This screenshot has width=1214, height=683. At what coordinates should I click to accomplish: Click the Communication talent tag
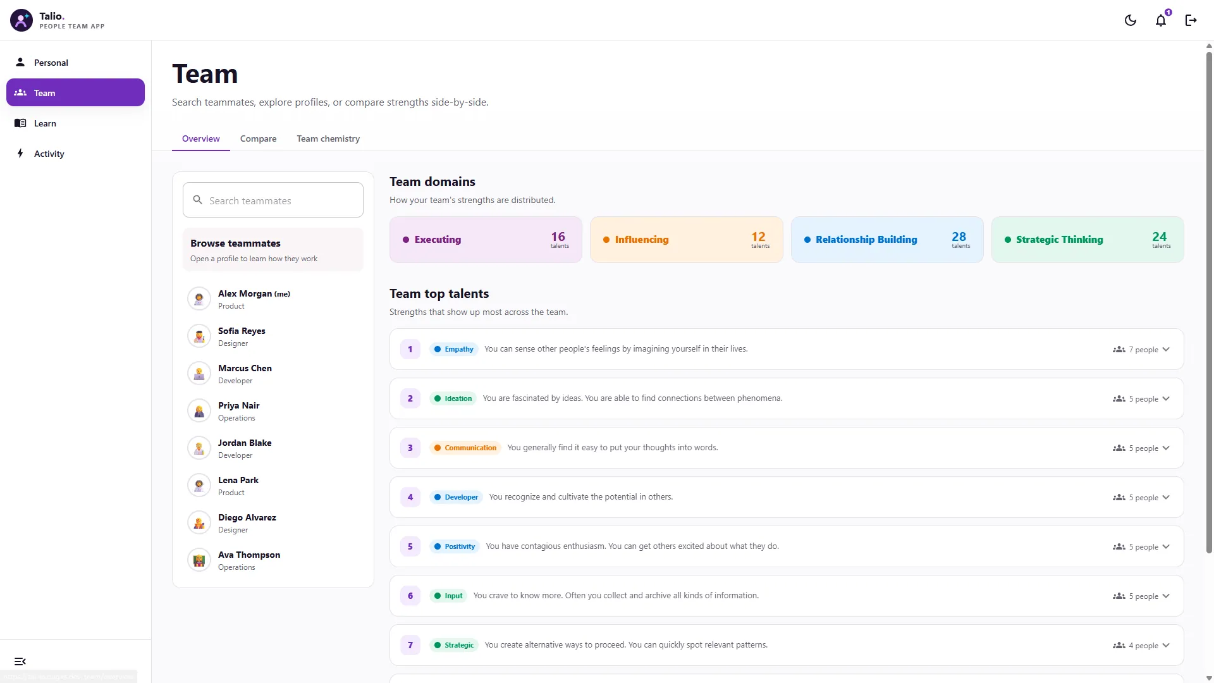coord(465,448)
